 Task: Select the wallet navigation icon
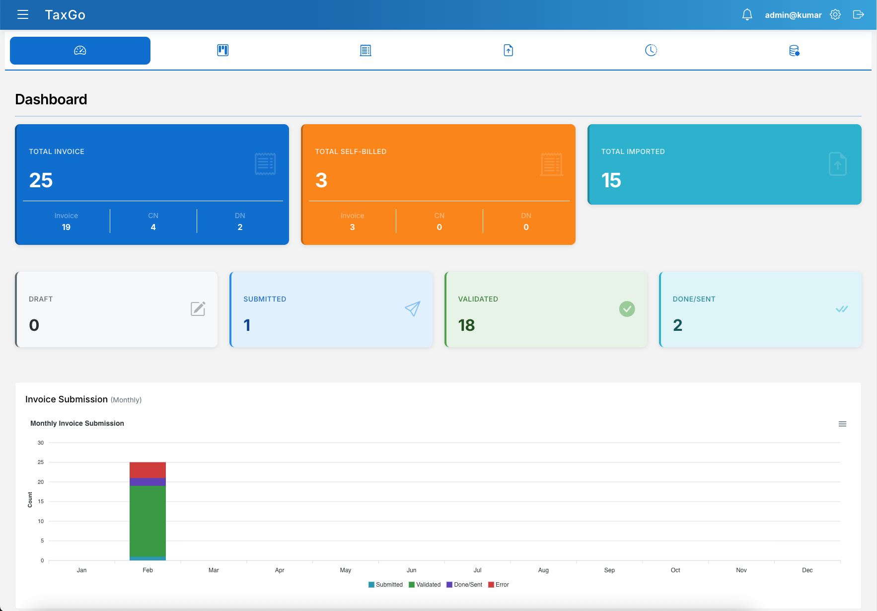(x=222, y=50)
